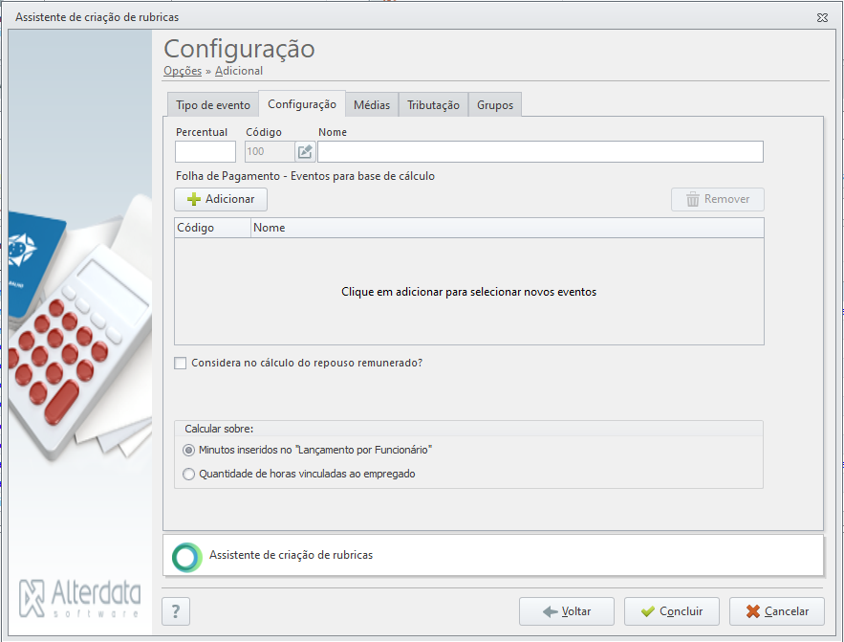The width and height of the screenshot is (844, 642).
Task: Click the Voltar button
Action: (566, 611)
